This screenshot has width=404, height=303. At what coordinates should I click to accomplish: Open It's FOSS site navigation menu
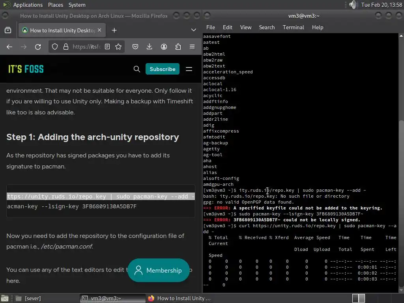pos(189,69)
